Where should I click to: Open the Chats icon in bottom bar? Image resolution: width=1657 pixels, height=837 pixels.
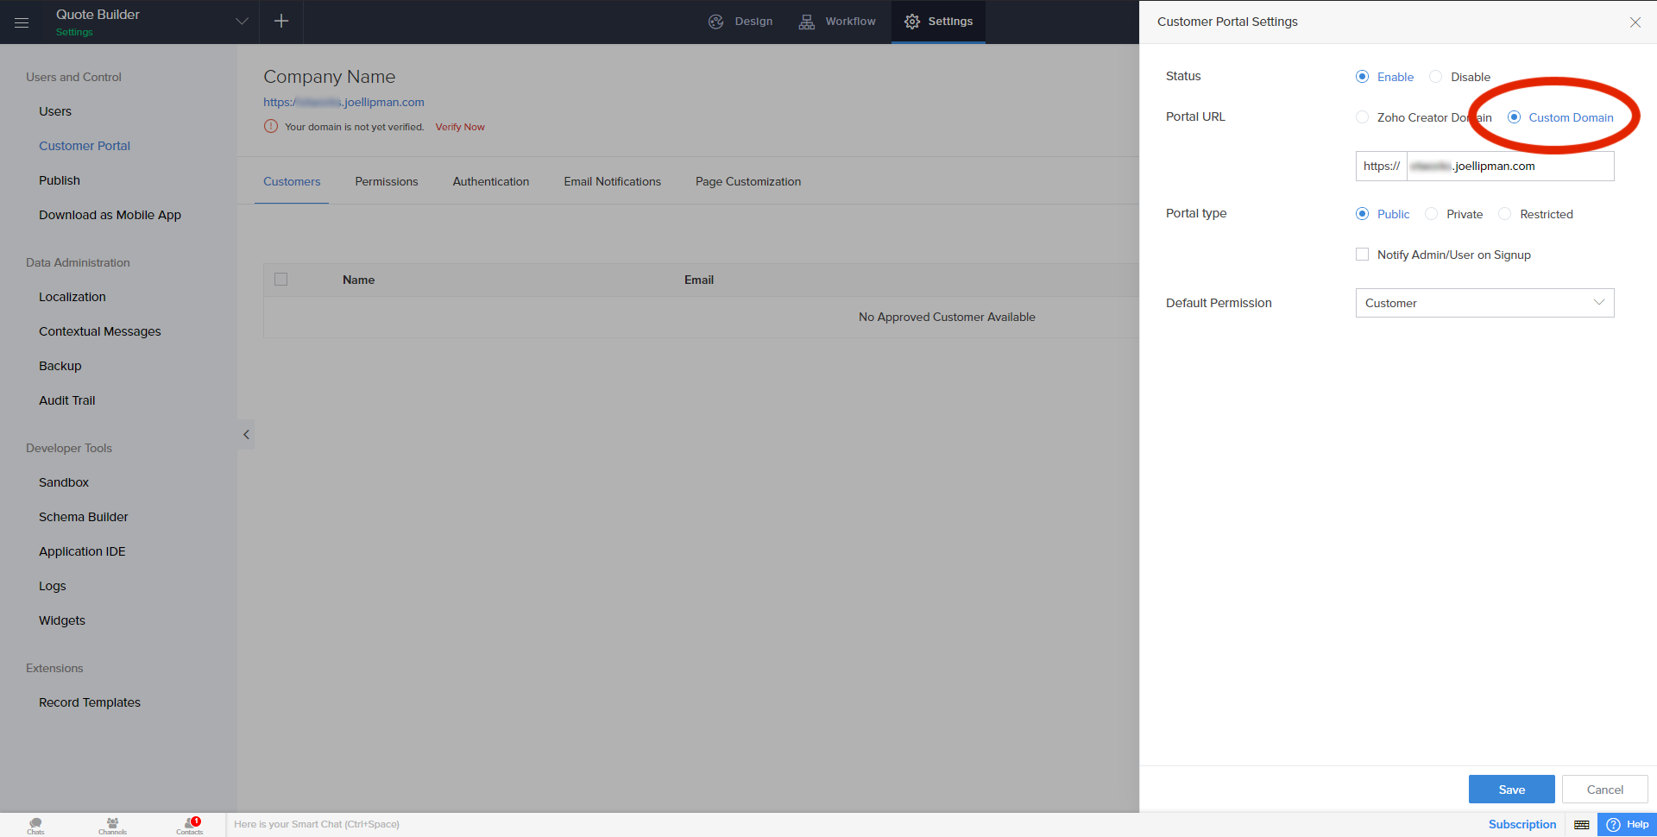pyautogui.click(x=35, y=825)
